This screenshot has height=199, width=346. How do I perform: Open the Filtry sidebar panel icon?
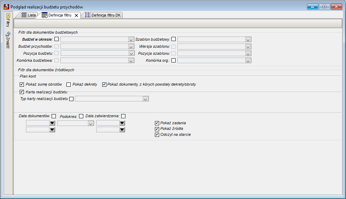(8, 16)
